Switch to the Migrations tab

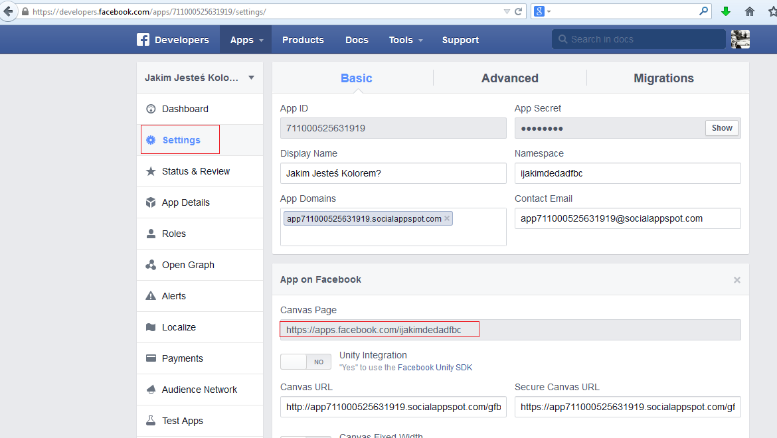[x=663, y=78]
